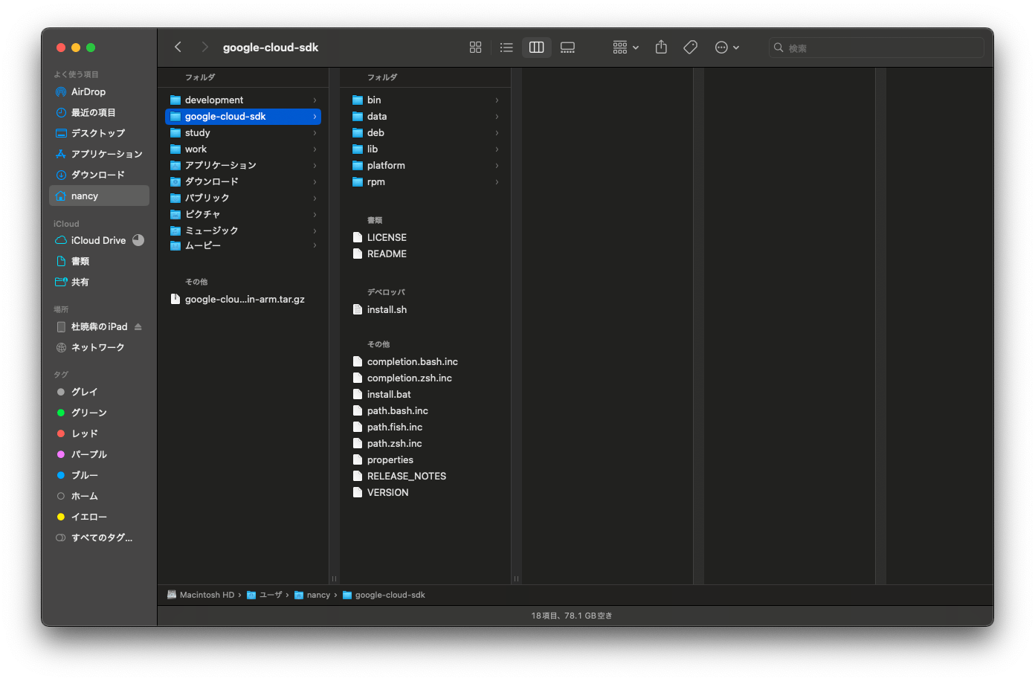Open ネットワーク in the sidebar
The width and height of the screenshot is (1035, 681).
coord(99,348)
